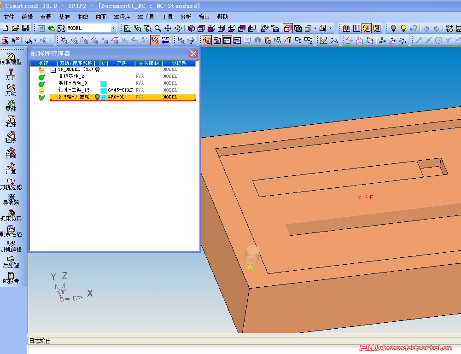Toggle the highlighted NC guide hand icon
The height and width of the screenshot is (354, 461).
tap(207, 40)
